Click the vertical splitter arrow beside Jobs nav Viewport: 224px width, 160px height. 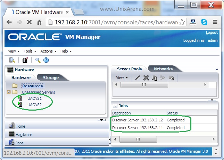pyautogui.click(x=110, y=139)
